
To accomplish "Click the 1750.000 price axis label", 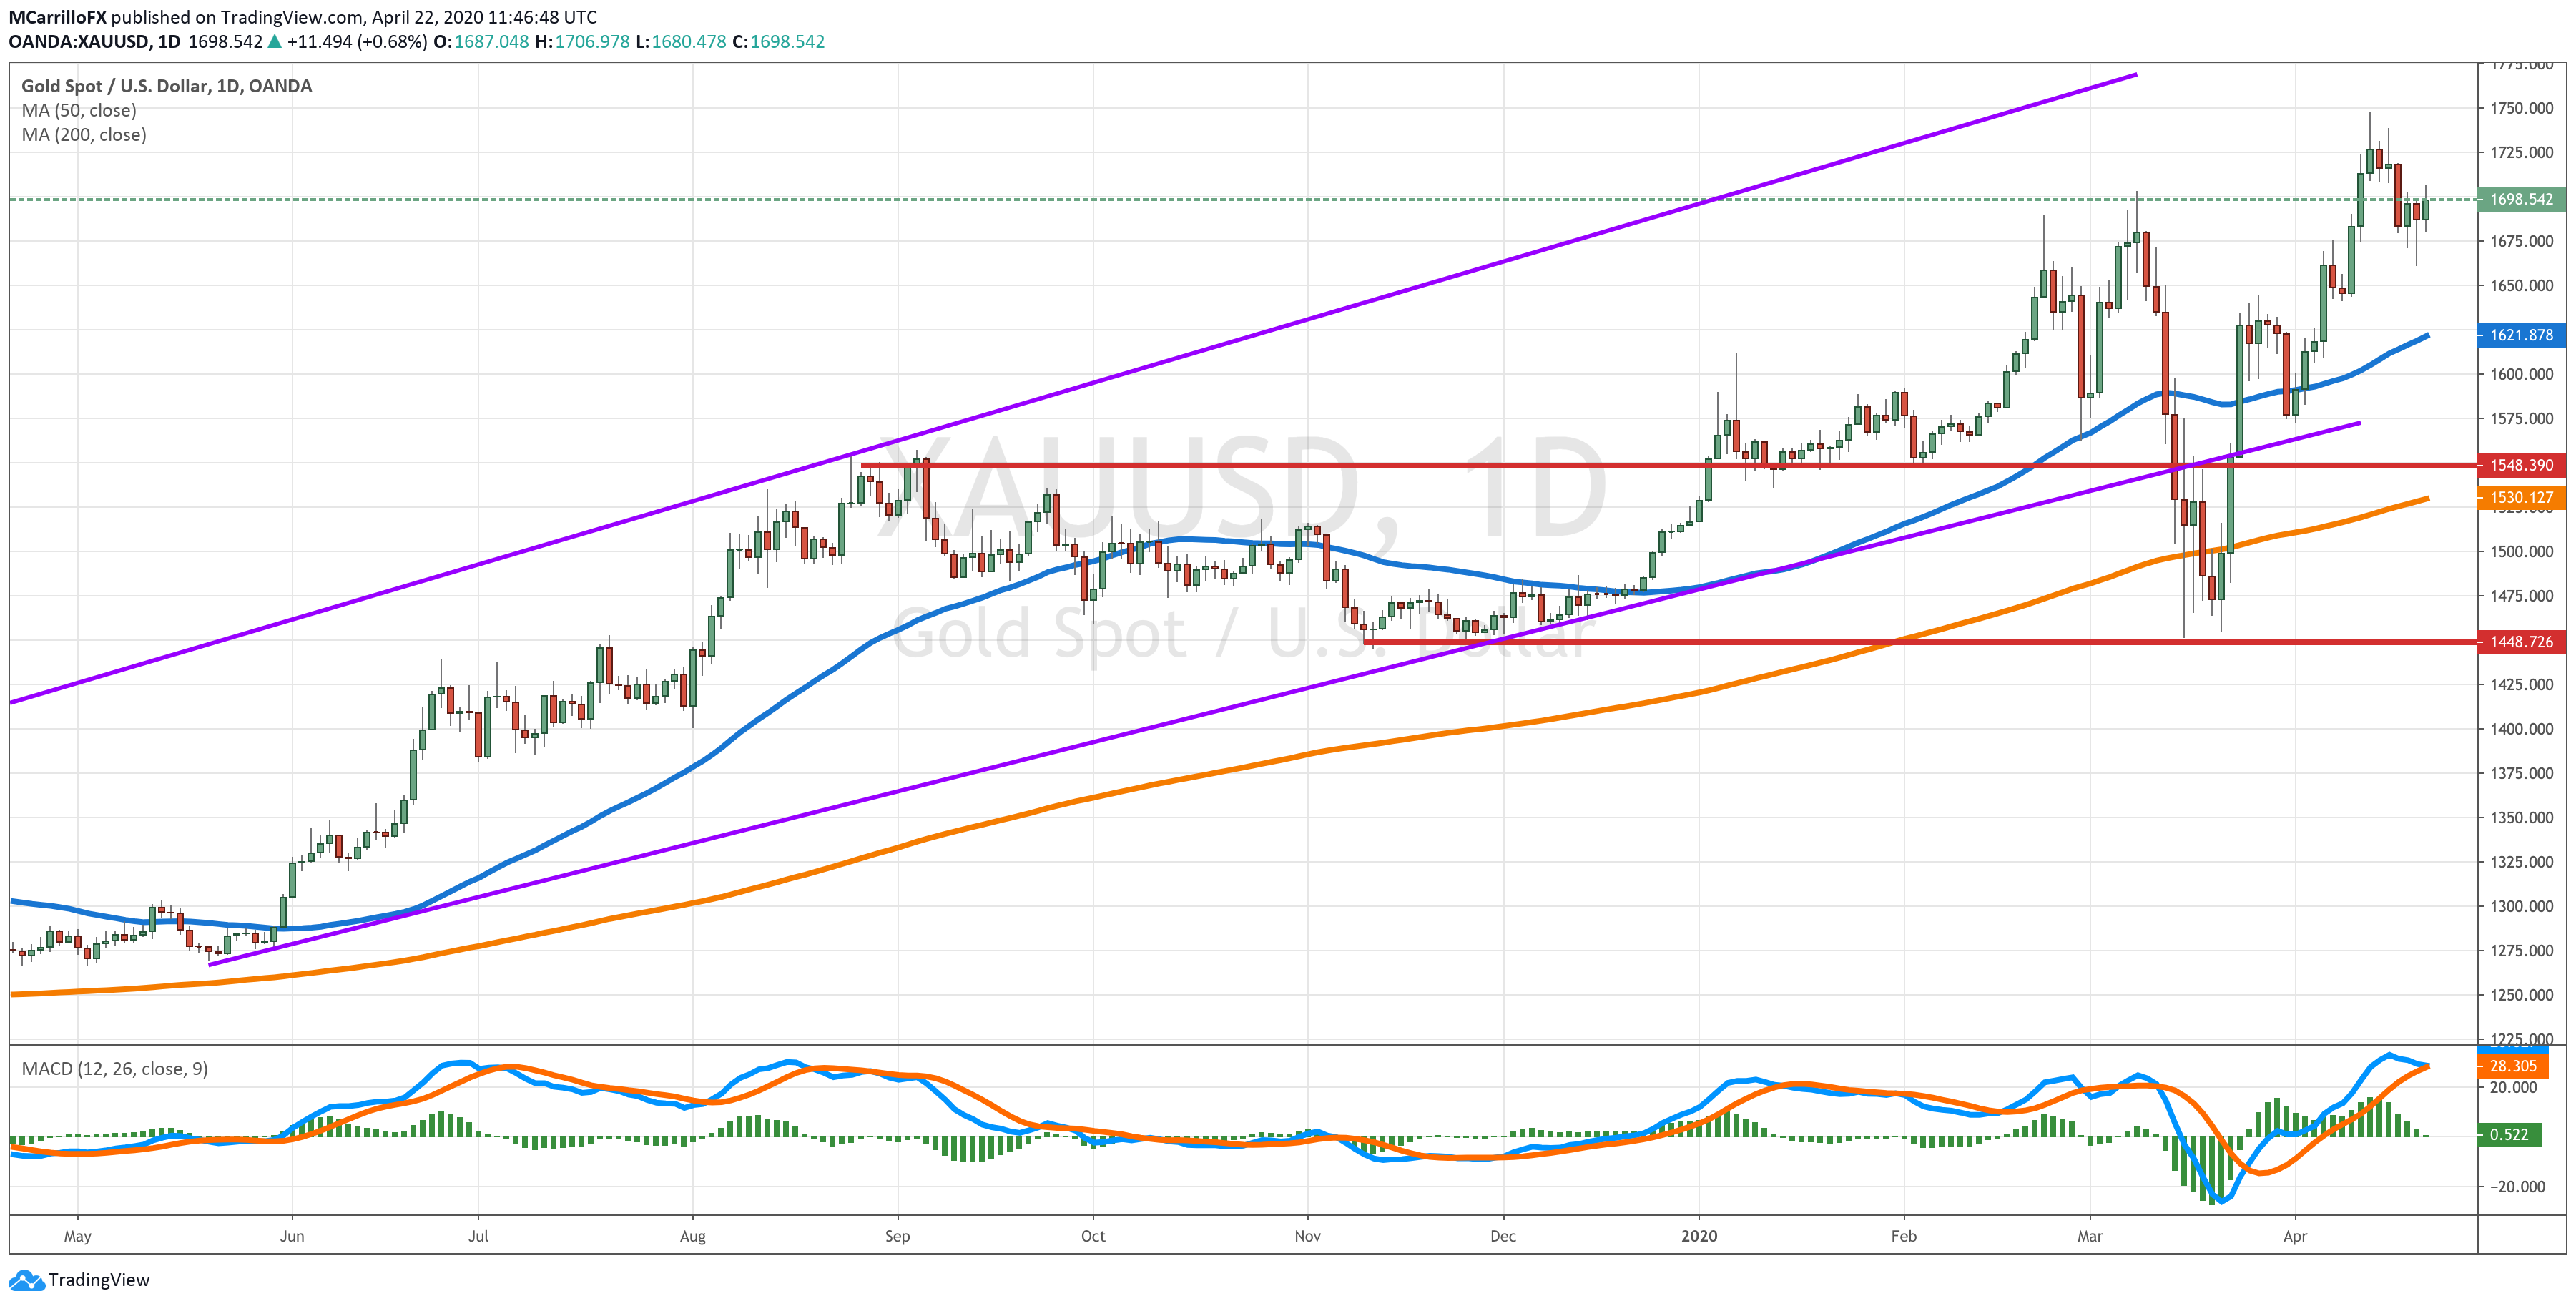I will (x=2521, y=108).
